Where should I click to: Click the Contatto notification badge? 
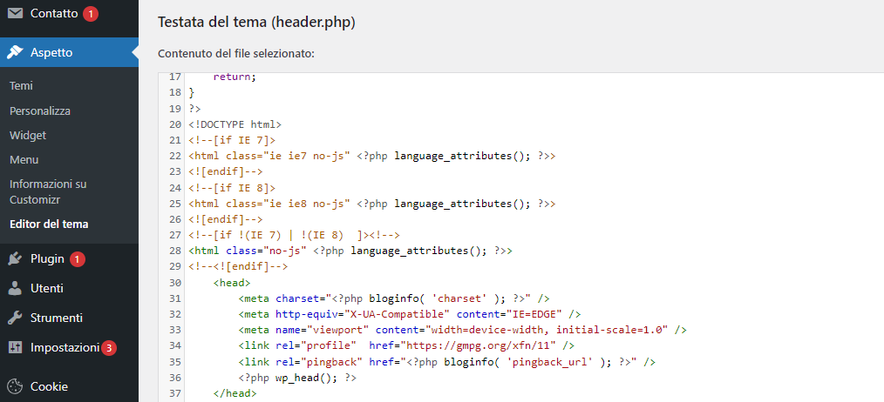pos(92,14)
